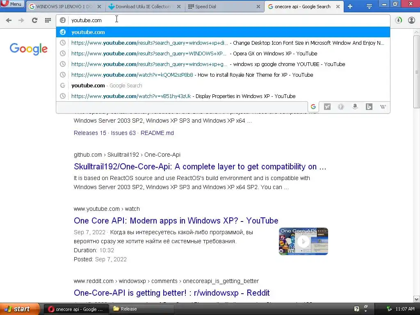Viewport: 420px width, 315px height.
Task: Click the page vertical scrollbar thumb
Action: (417, 72)
